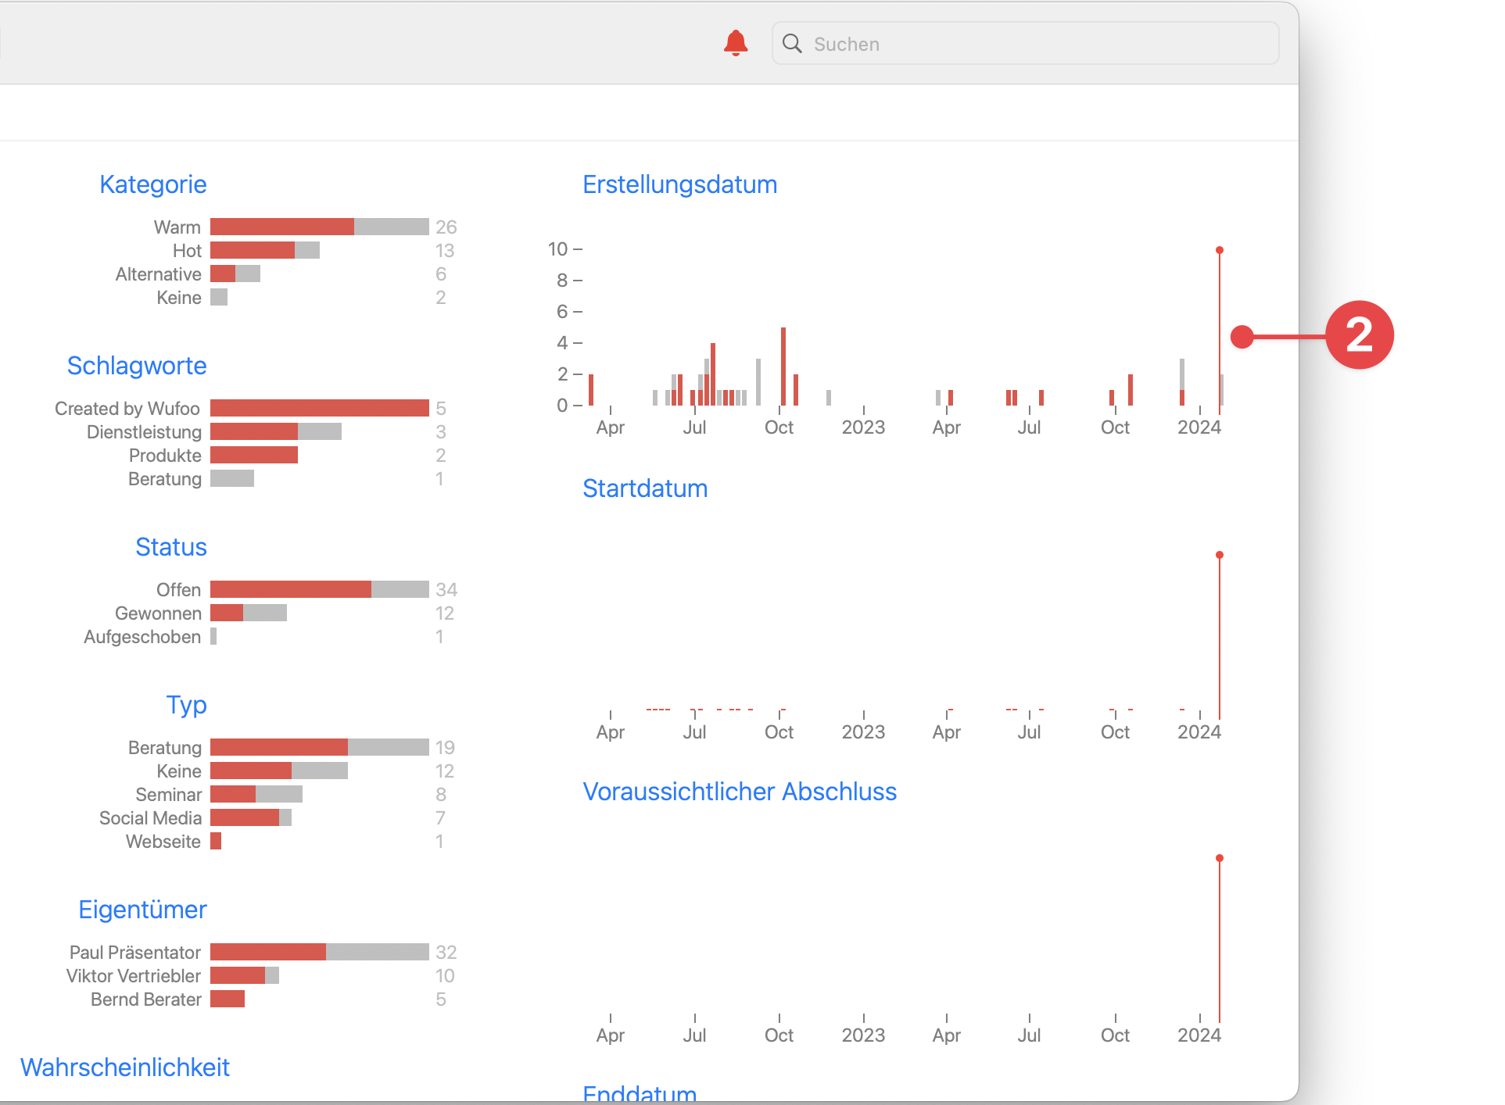Click the Warm label text

(177, 227)
